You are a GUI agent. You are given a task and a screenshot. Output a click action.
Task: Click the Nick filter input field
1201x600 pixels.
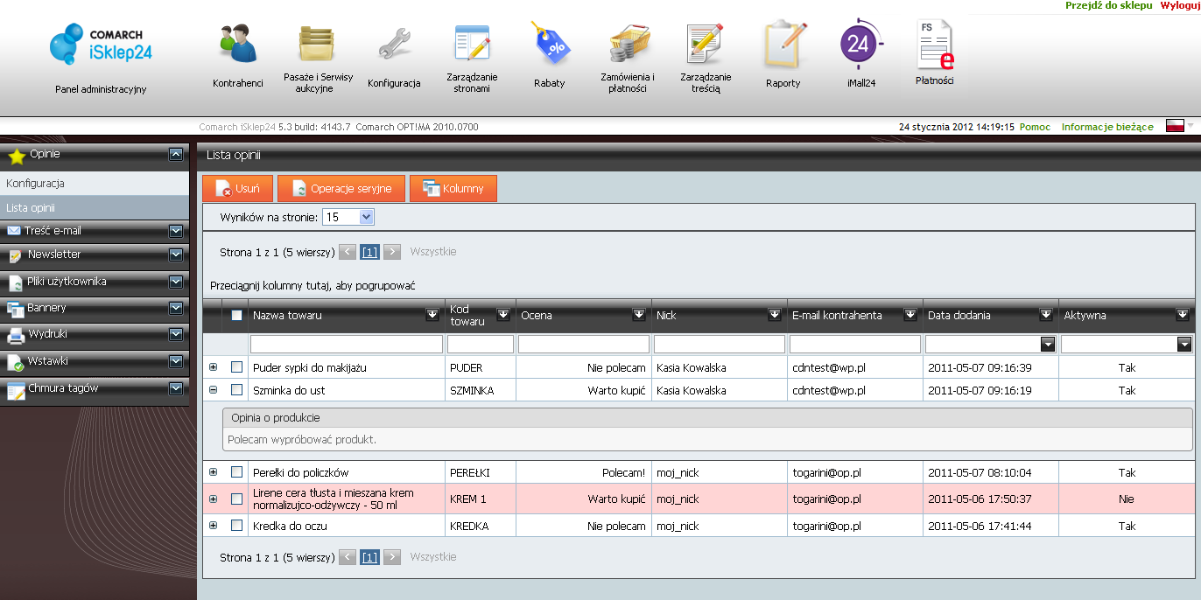(718, 345)
